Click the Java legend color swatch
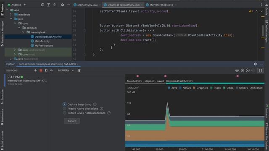Image resolution: width=269 pixels, height=151 pixels. [x=169, y=88]
